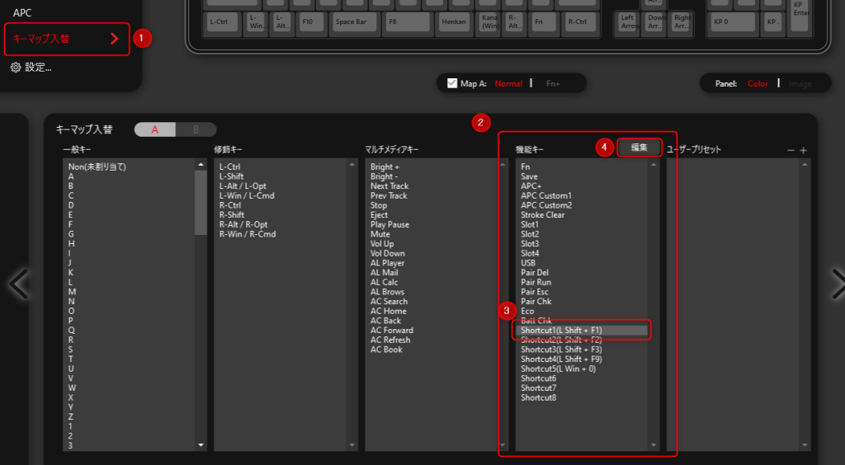Expand the キーマップ入替 menu chevron
The image size is (845, 465).
(x=115, y=38)
